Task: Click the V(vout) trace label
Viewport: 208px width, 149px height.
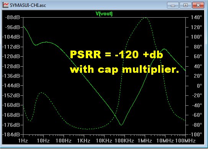Action: (x=104, y=14)
